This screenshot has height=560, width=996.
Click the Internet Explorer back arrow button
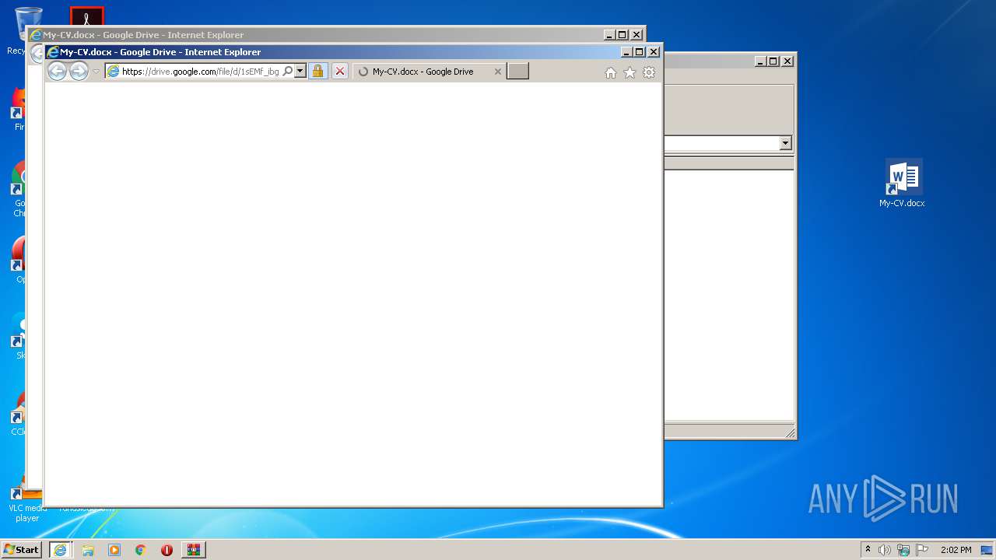point(57,72)
